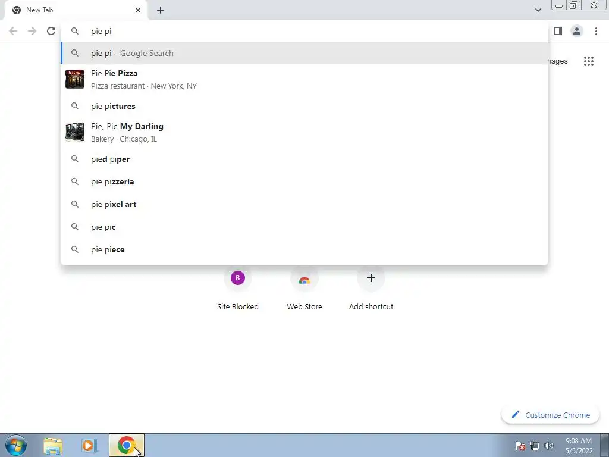The image size is (609, 457).
Task: Click the Customize Chrome button
Action: 550,415
